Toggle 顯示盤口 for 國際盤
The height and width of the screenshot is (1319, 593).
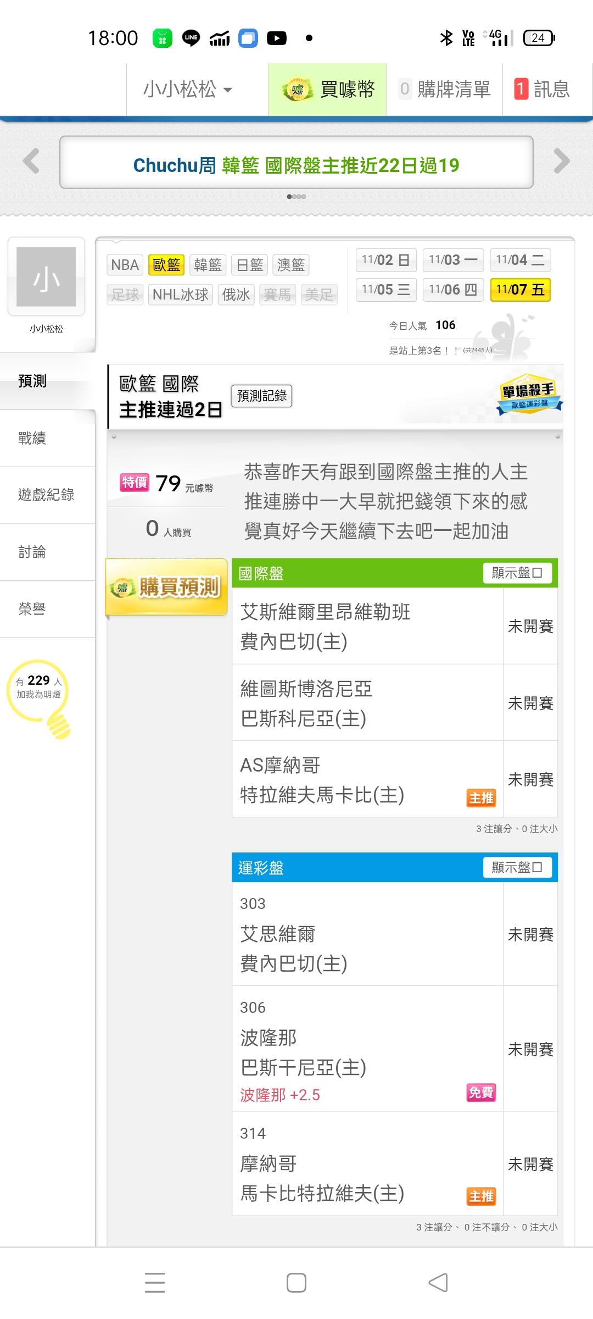pos(517,573)
